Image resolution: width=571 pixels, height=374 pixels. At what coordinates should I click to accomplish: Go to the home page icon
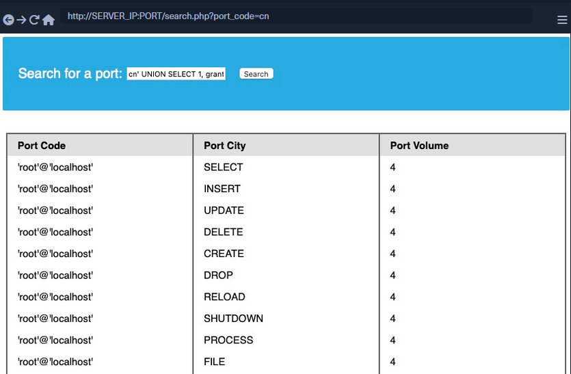[x=49, y=21]
